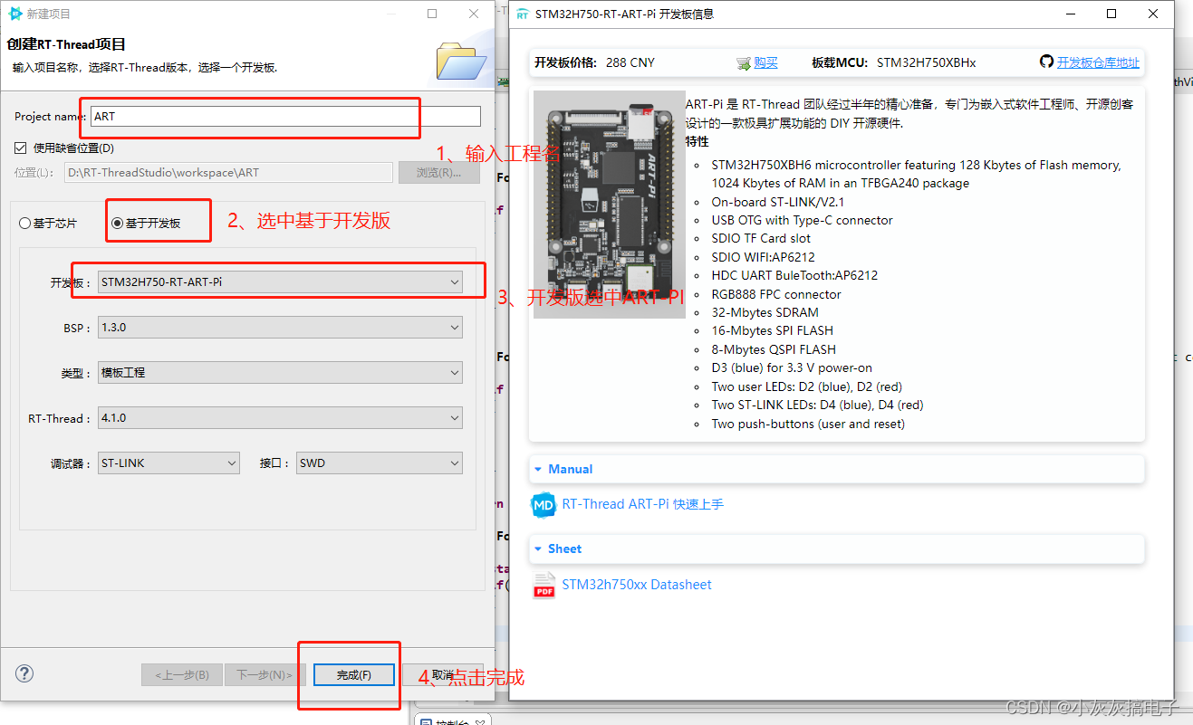Toggle the 使用缺省位置 checkbox
Image resolution: width=1193 pixels, height=725 pixels.
click(x=22, y=148)
